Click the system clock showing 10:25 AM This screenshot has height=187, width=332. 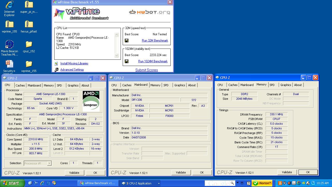[x=322, y=183]
